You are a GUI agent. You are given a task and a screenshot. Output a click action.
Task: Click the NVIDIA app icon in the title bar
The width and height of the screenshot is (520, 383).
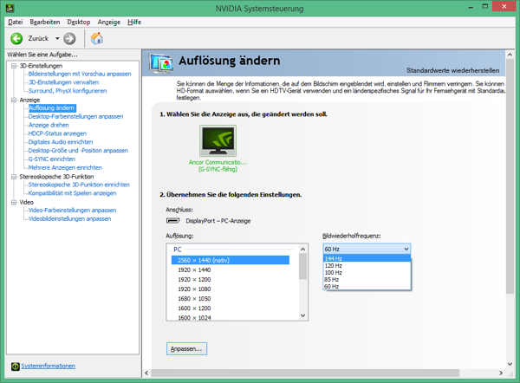pyautogui.click(x=10, y=7)
